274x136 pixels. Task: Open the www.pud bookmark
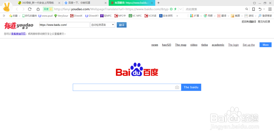point(45,16)
